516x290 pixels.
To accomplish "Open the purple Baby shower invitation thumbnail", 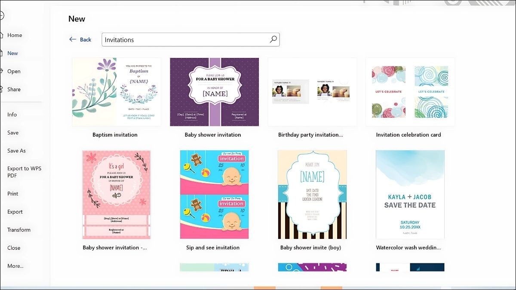I will [215, 92].
